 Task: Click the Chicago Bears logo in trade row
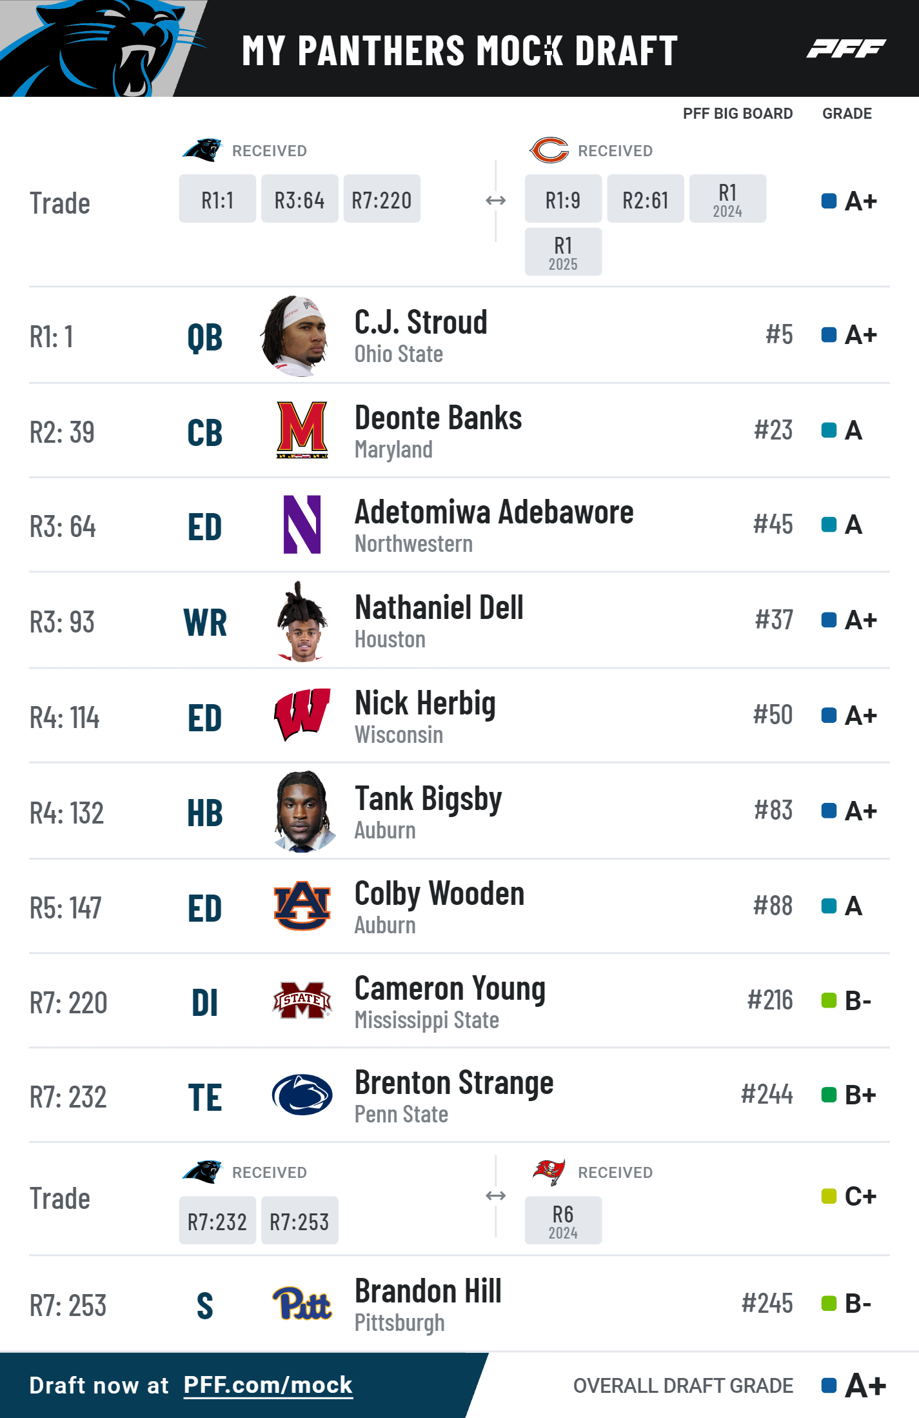point(549,150)
